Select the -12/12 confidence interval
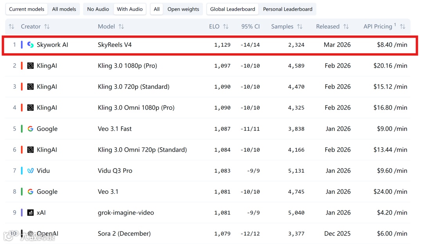Viewport: 423px width, 244px height. 250,234
